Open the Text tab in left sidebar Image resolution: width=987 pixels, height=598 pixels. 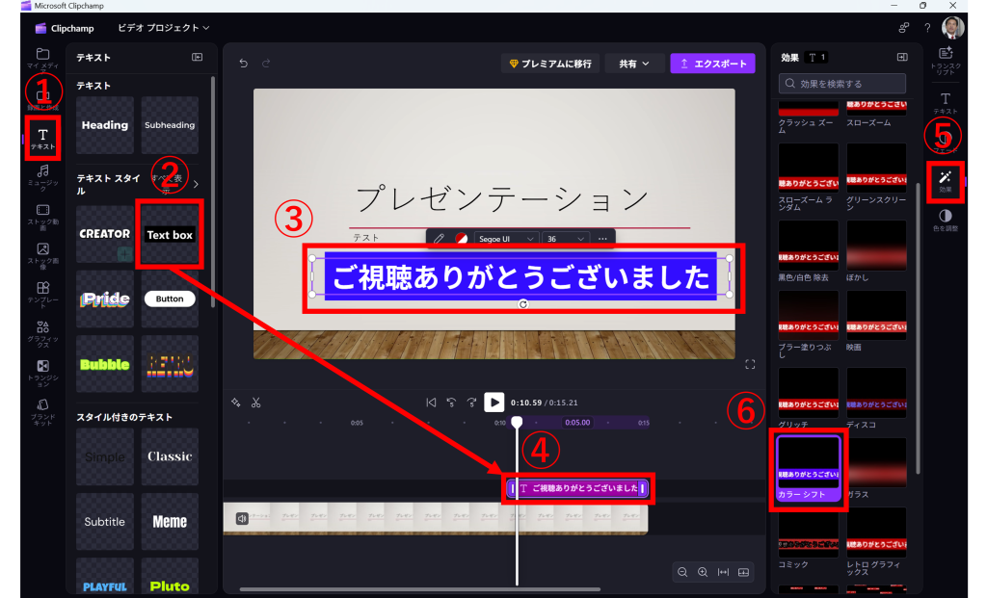pyautogui.click(x=42, y=139)
